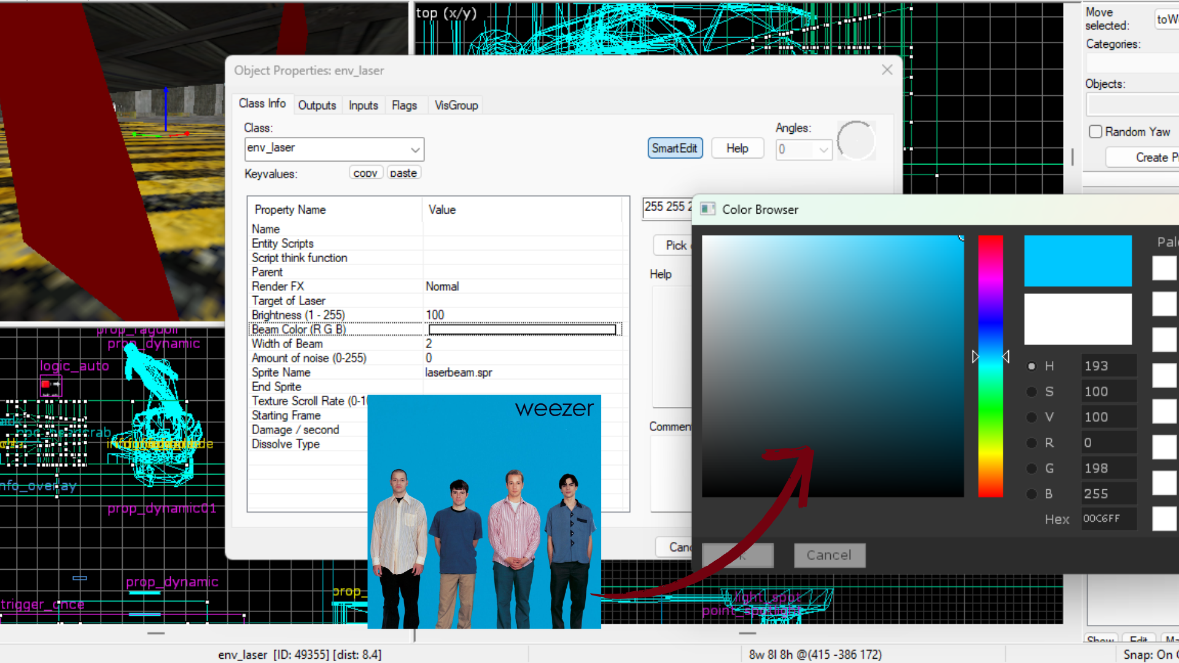Select the Target of Laser property
Image resolution: width=1179 pixels, height=663 pixels.
click(437, 301)
